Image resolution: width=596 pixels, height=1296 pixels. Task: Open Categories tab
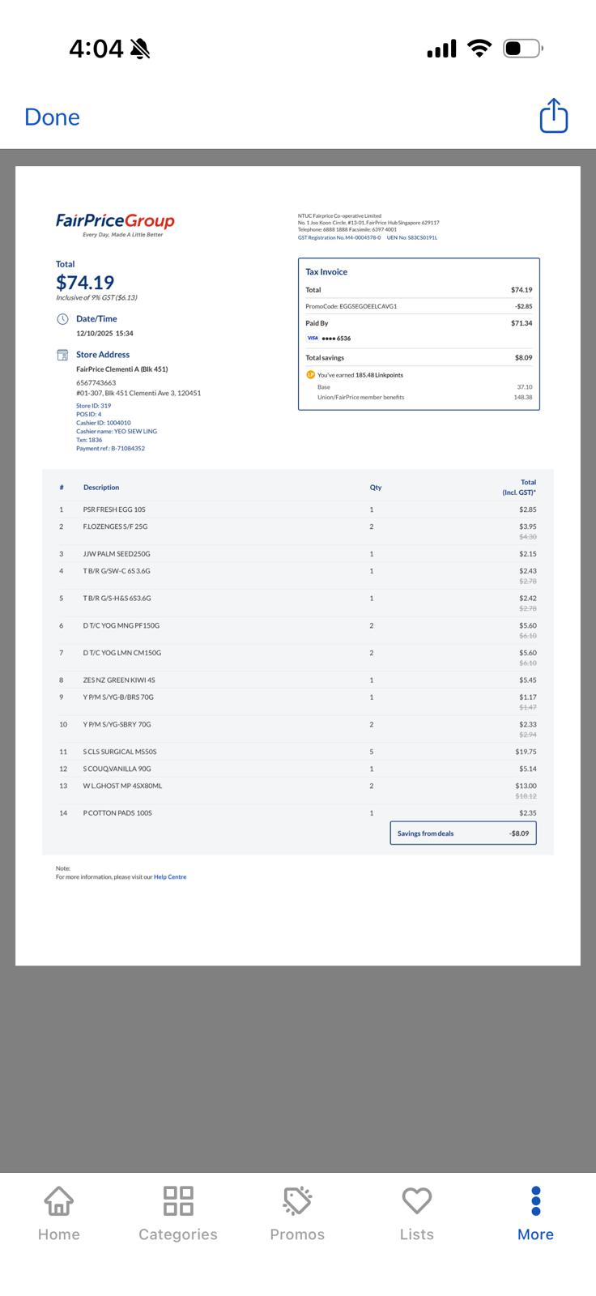pos(178,1213)
